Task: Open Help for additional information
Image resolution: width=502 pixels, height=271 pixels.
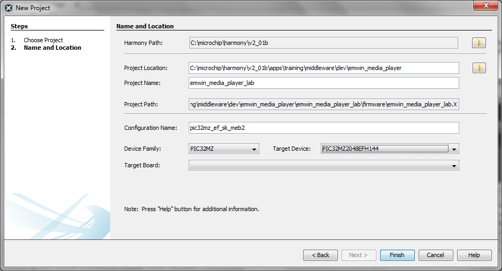Action: tap(474, 255)
